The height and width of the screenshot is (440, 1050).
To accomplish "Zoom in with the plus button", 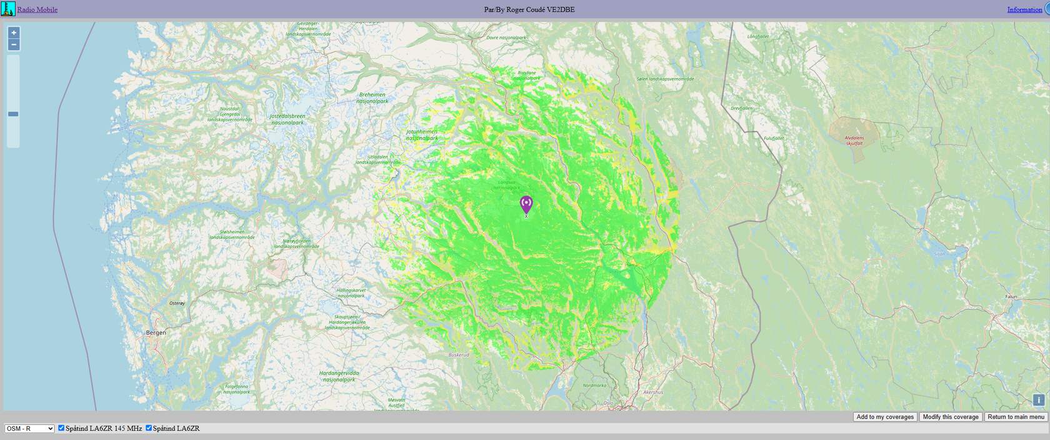I will [14, 32].
